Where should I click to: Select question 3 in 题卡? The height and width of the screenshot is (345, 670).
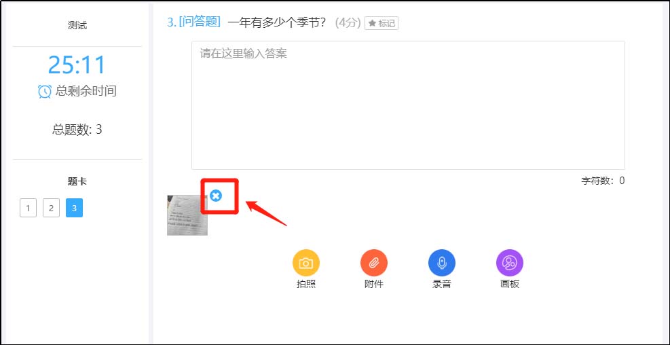point(75,208)
